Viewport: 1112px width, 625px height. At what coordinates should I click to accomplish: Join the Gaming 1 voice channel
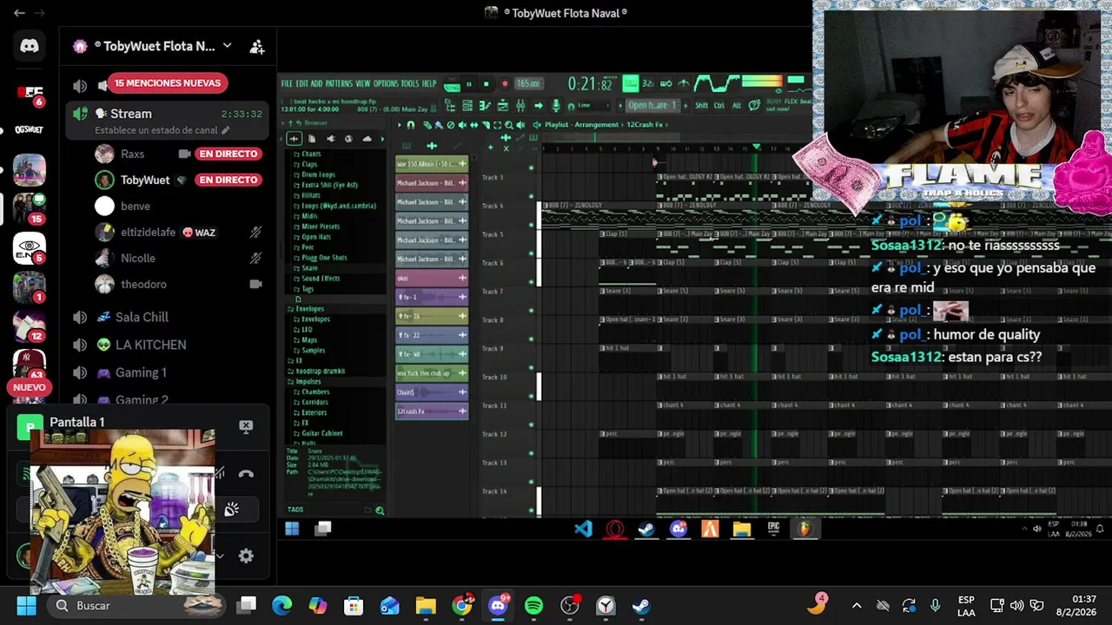click(140, 372)
